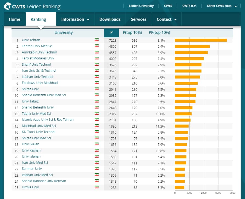Follow the CWTS link in top bar
Image resolution: width=245 pixels, height=199 pixels.
tap(168, 6)
